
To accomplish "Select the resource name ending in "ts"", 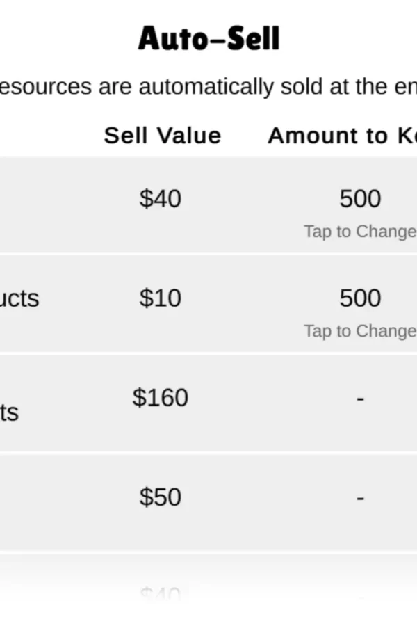I will (10, 413).
